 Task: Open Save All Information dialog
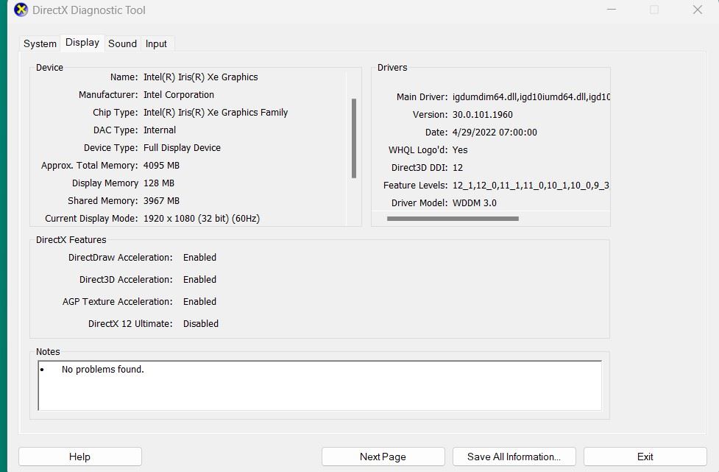coord(514,456)
